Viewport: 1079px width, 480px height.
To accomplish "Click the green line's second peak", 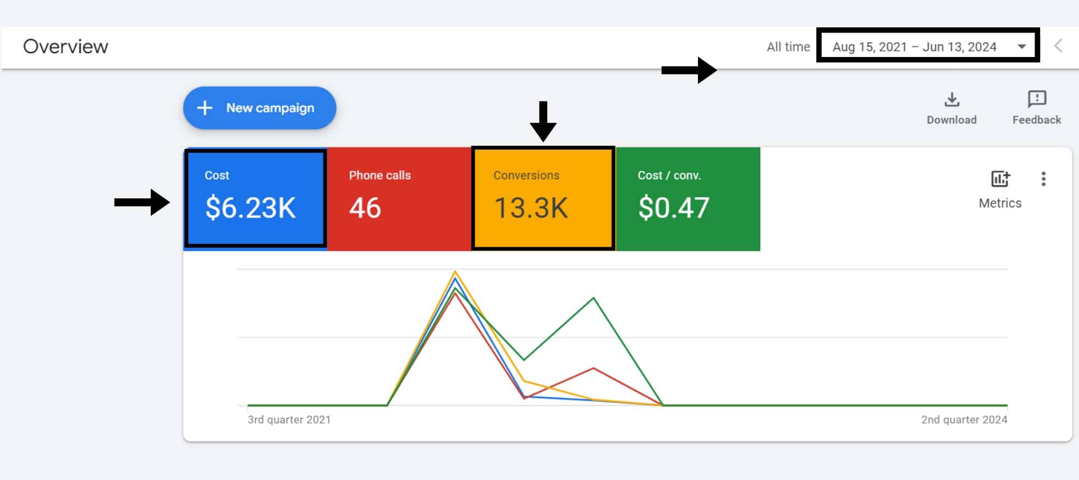I will click(593, 298).
